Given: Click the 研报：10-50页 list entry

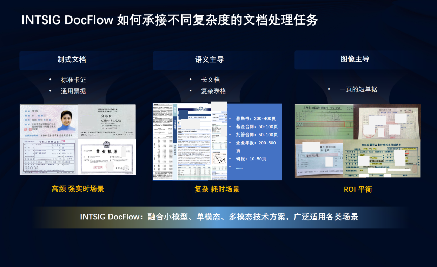Looking at the screenshot, I should [x=251, y=159].
